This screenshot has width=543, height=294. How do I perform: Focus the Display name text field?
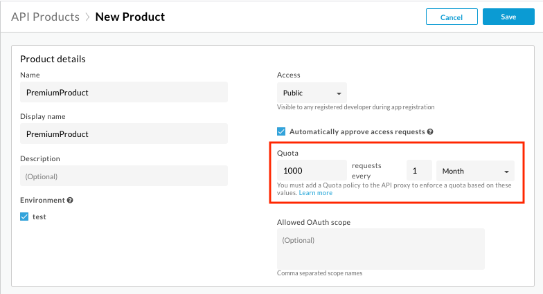123,134
